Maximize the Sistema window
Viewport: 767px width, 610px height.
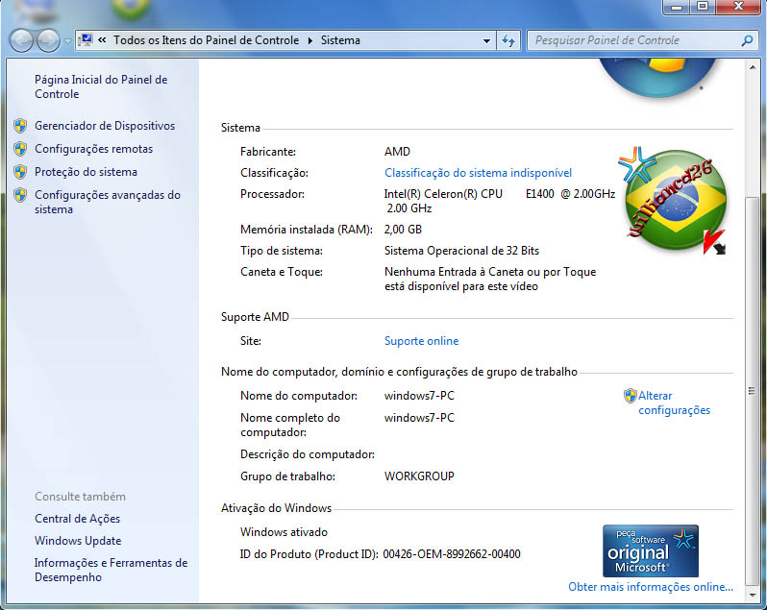tap(703, 7)
